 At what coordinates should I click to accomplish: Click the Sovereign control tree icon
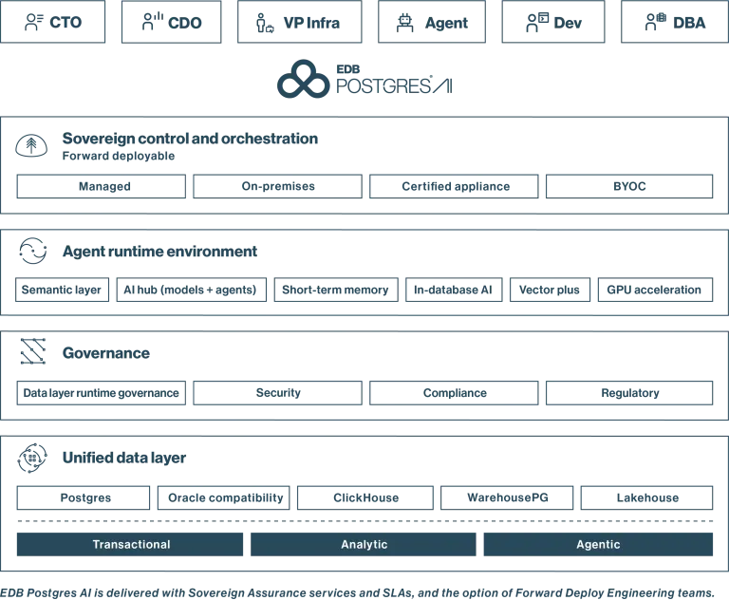point(31,146)
